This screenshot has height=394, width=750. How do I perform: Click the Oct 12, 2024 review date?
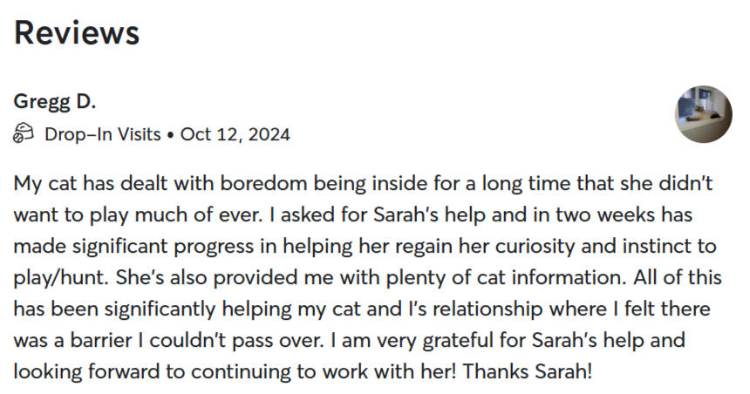(x=235, y=134)
